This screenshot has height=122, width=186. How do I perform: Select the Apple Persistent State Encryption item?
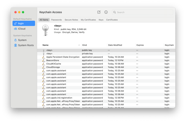coord(106,57)
